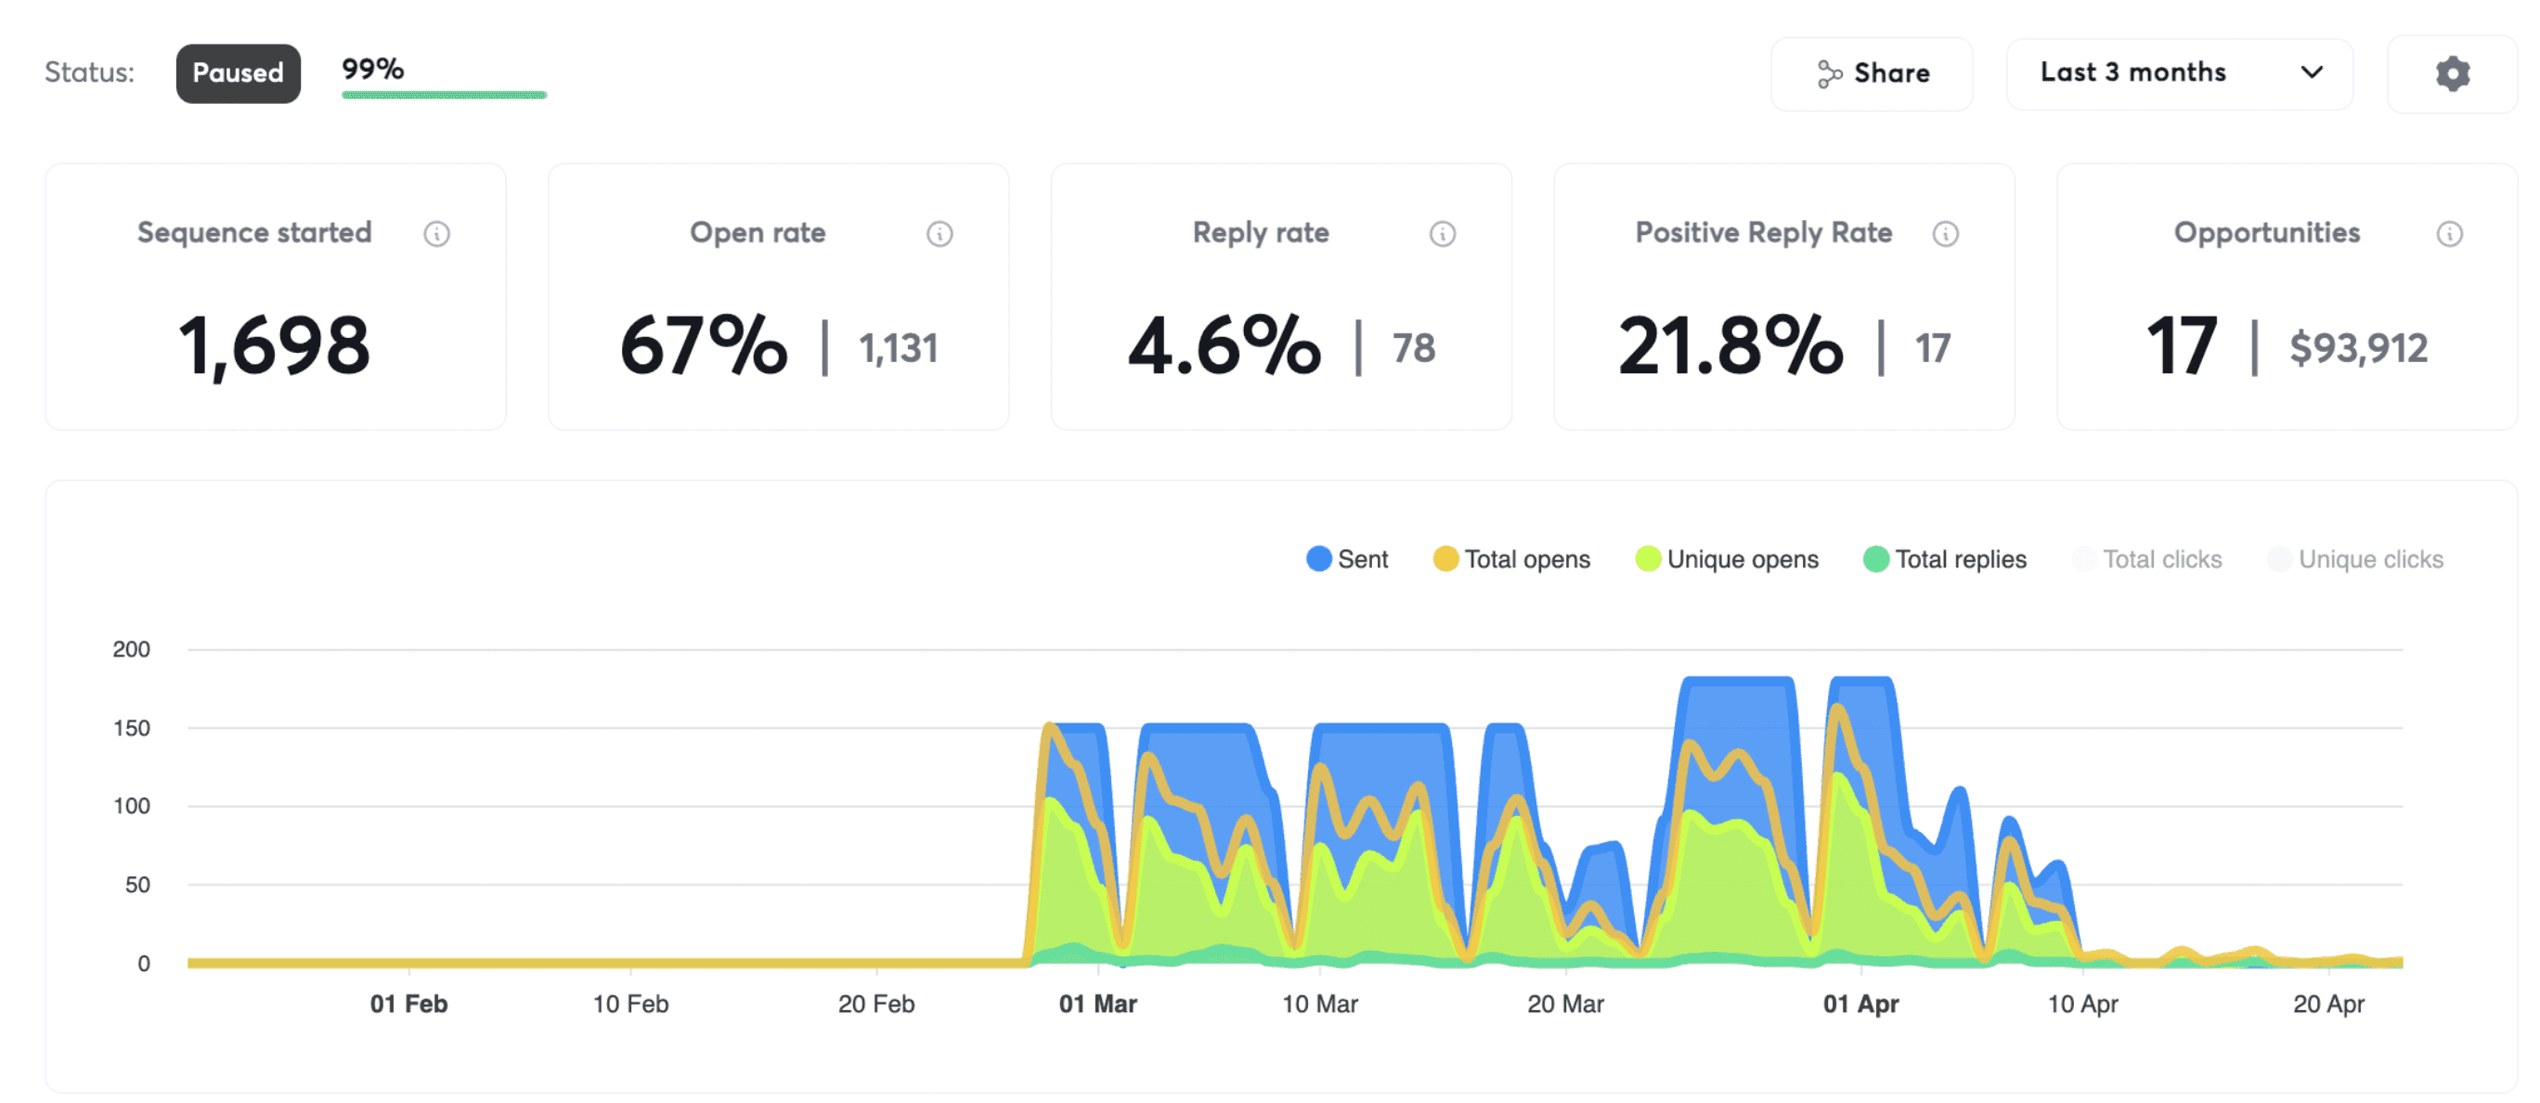
Task: Click the 21.8% positive reply rate value
Action: tap(1730, 346)
